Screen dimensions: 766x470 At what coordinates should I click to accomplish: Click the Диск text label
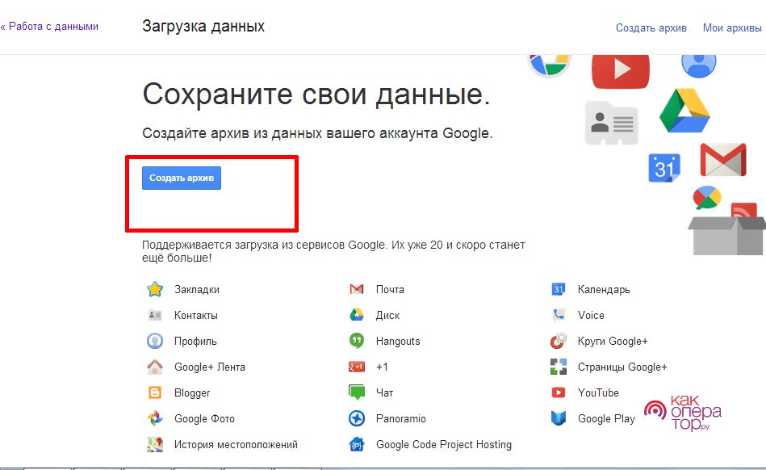(x=387, y=315)
